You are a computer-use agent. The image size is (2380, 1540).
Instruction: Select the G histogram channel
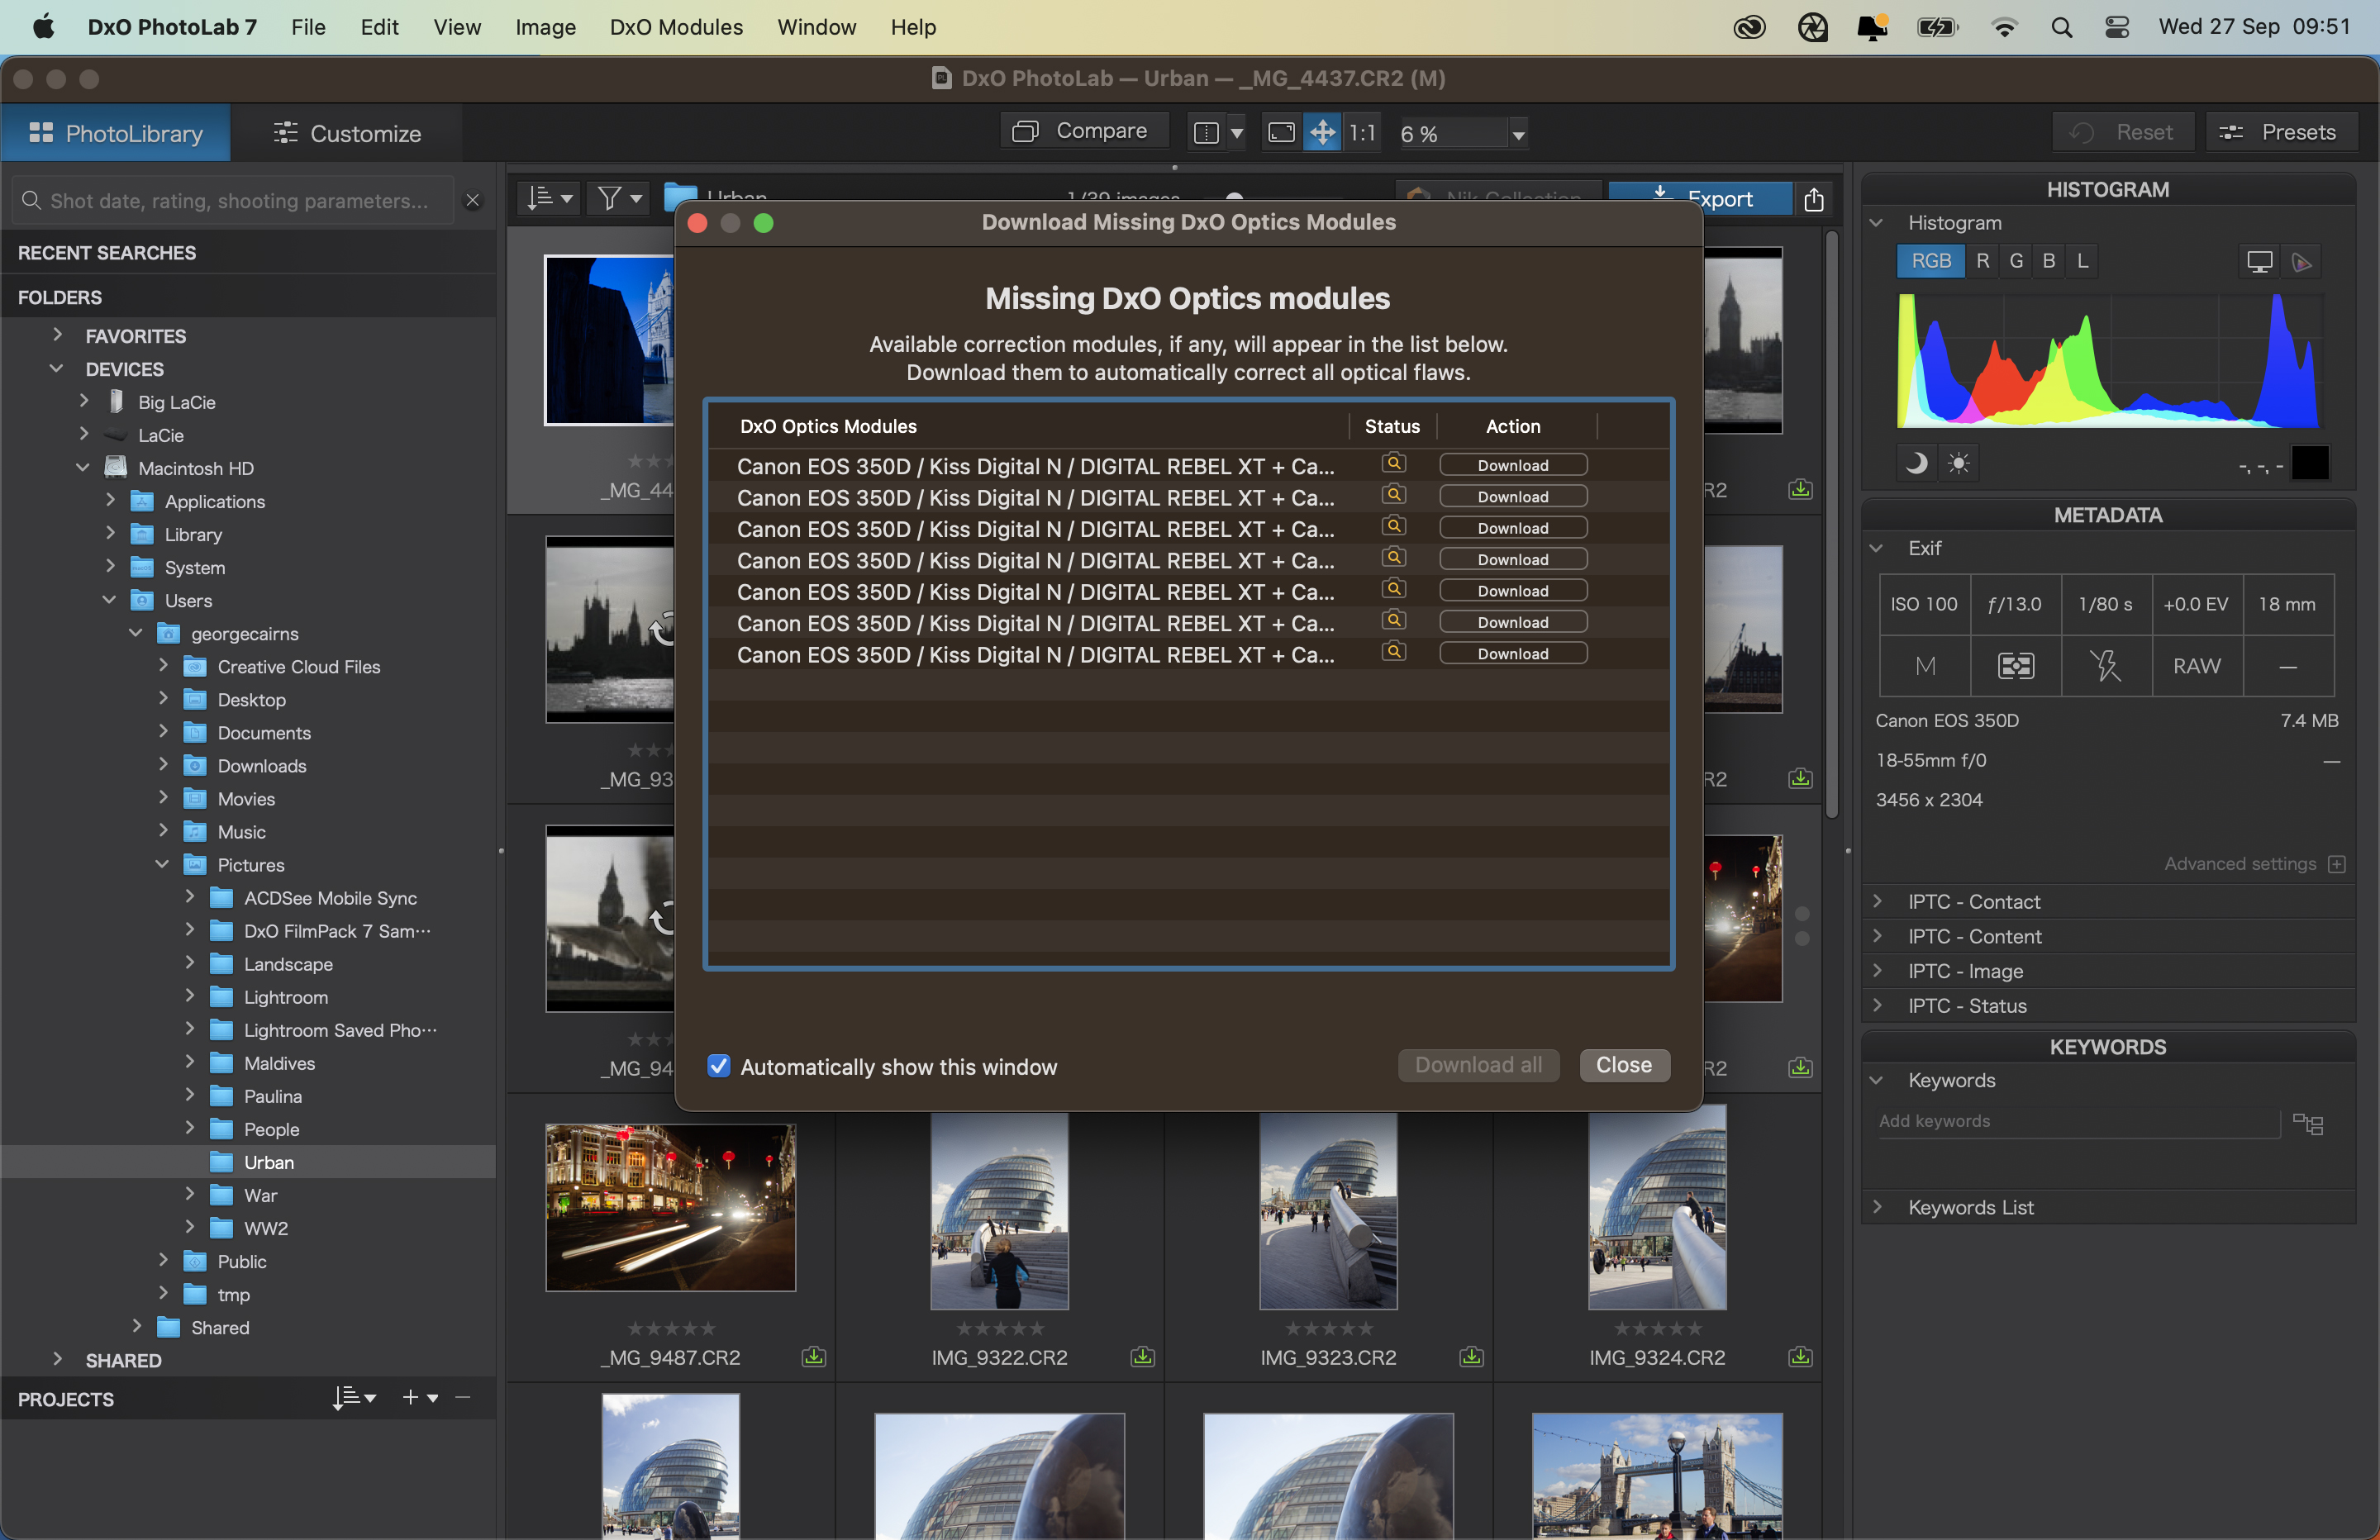point(2016,261)
